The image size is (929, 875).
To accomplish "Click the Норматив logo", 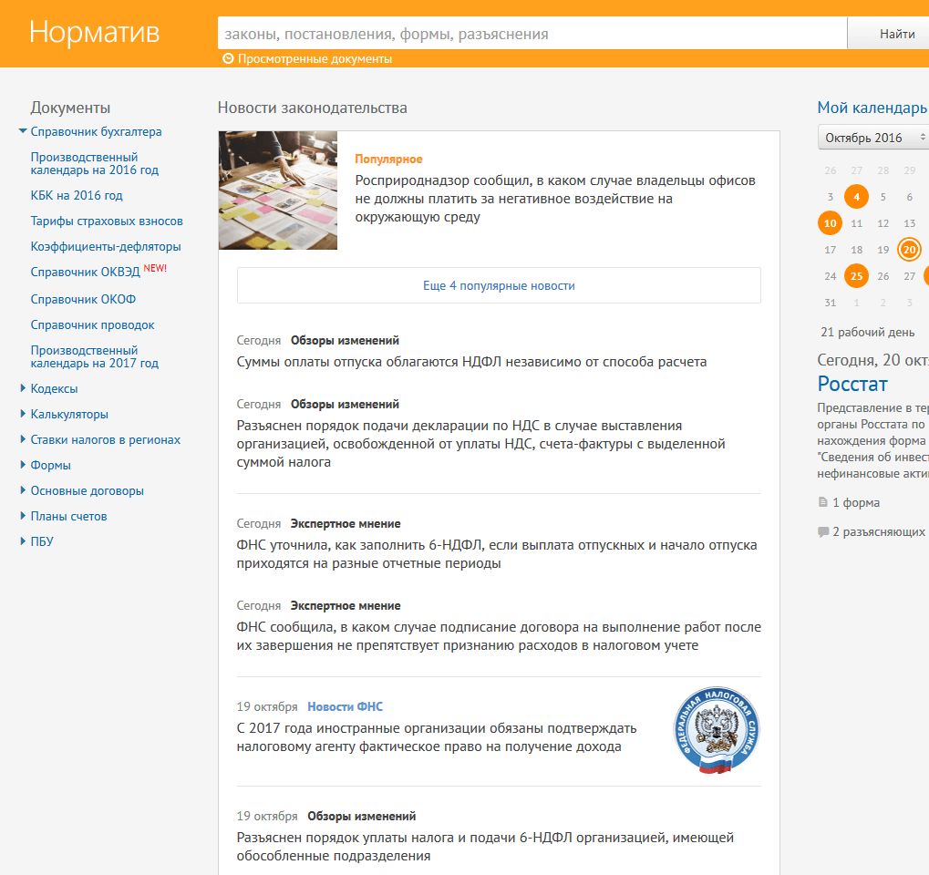I will 94,32.
